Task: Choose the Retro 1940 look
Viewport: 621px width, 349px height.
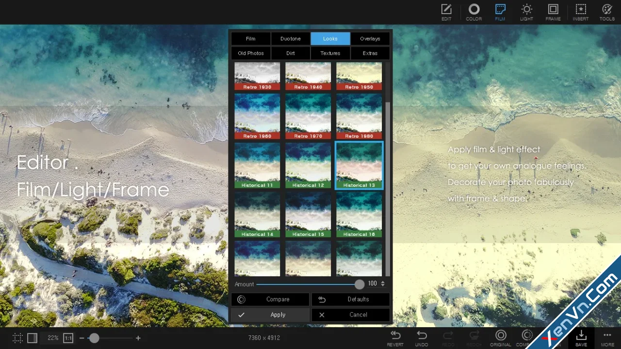Action: 308,76
